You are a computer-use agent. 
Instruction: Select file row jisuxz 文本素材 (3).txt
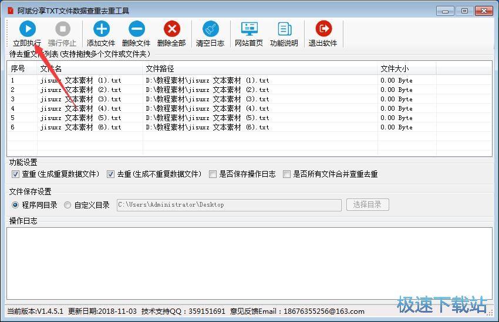(81, 99)
